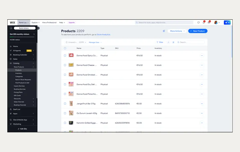Click the Filter funnel button
This screenshot has width=240, height=152.
coord(160,42)
